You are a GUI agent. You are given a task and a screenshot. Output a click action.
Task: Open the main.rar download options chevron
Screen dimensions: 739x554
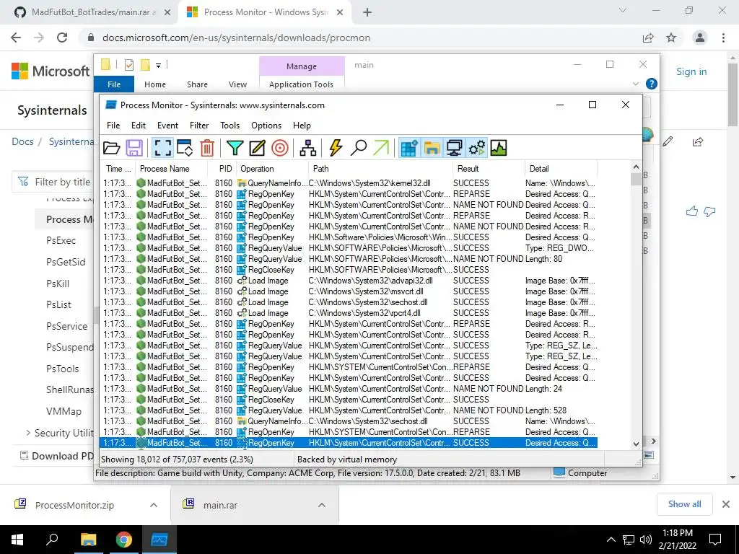click(321, 505)
